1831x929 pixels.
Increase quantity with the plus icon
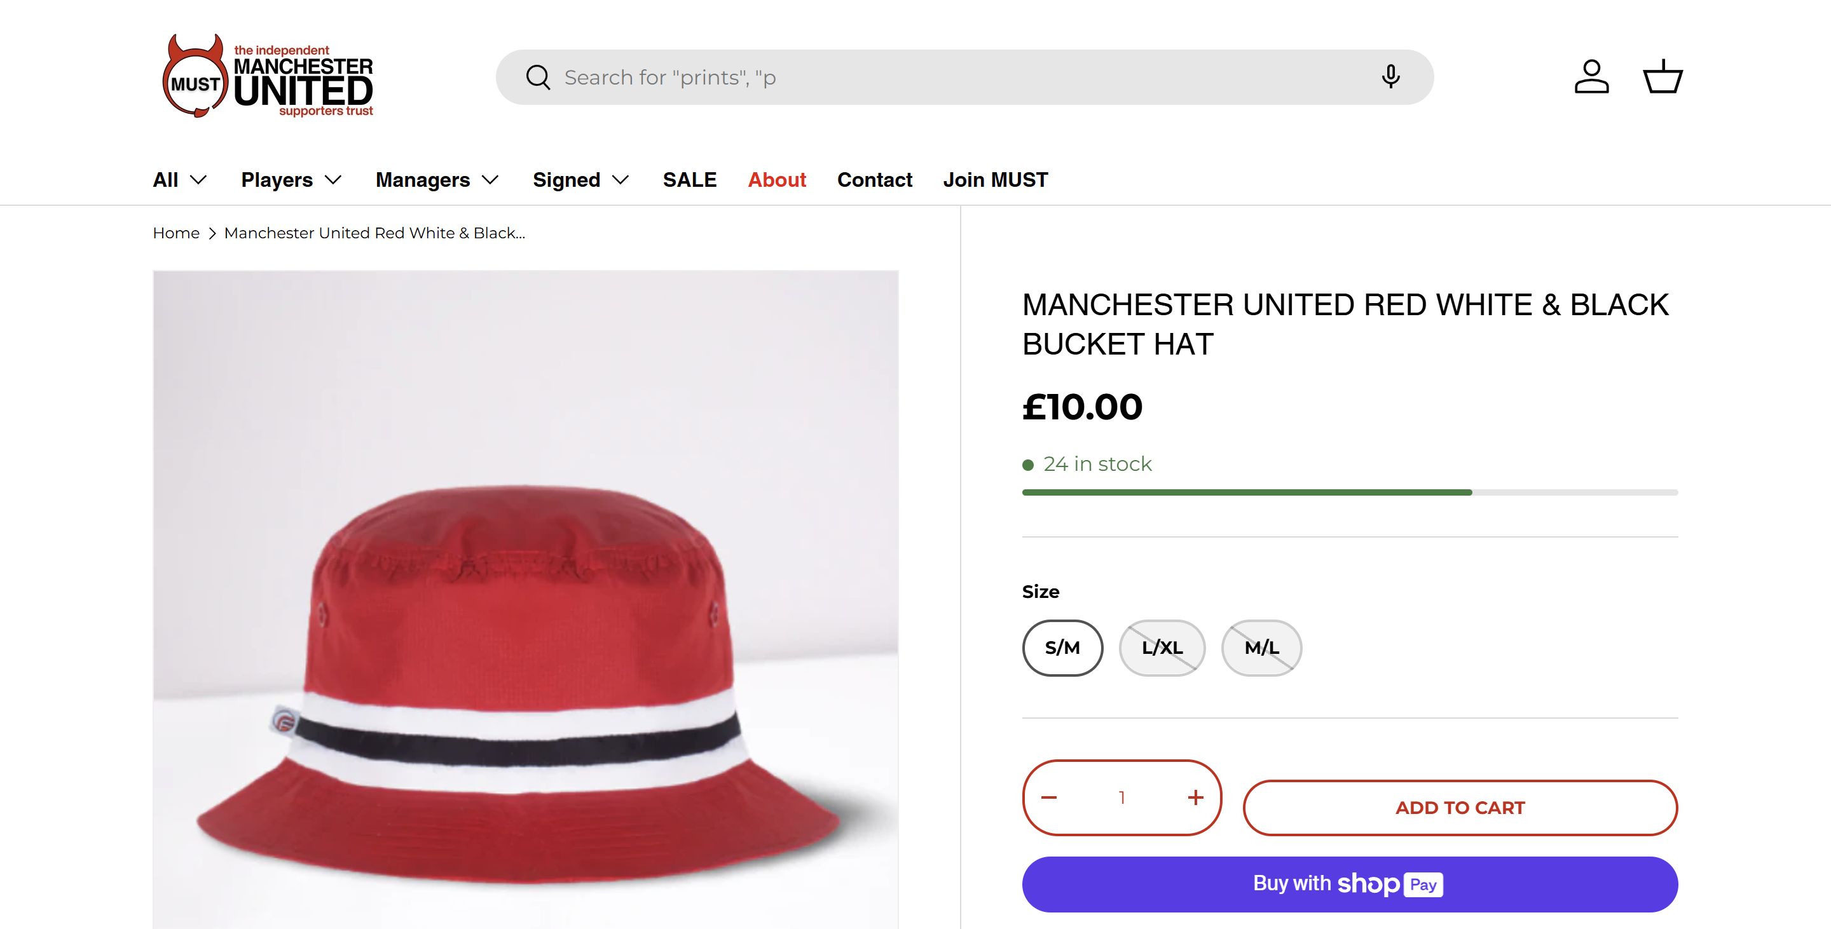1195,797
